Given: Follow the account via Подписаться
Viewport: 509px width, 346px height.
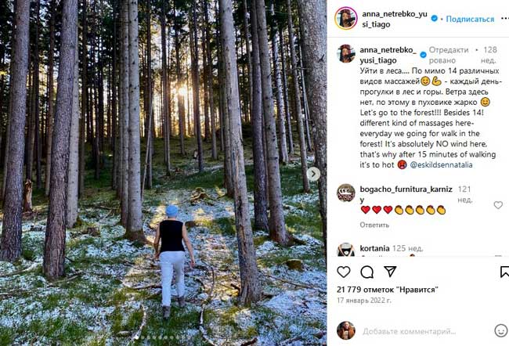Looking at the screenshot, I should coord(470,19).
